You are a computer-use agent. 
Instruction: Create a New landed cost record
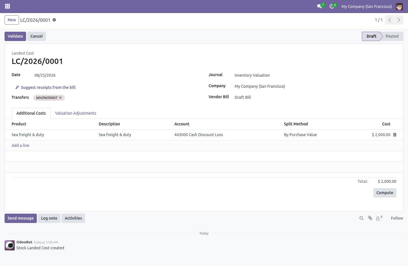12,20
